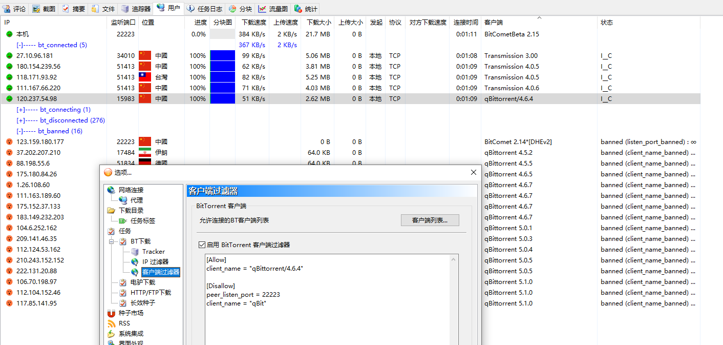
Task: Select the client cell 'BitCometBeta 2.15'
Action: [x=512, y=34]
